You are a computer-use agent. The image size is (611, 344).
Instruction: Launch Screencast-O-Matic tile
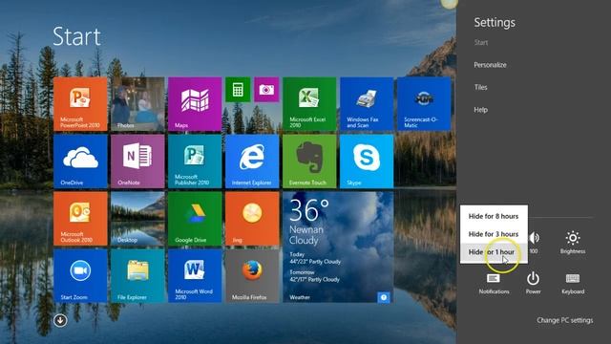pyautogui.click(x=424, y=104)
